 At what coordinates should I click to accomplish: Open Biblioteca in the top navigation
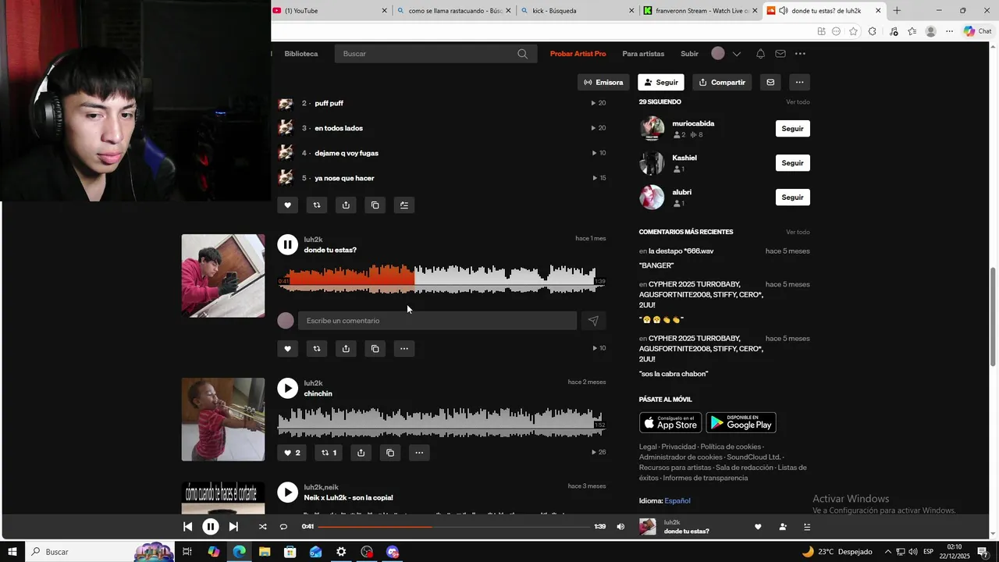[301, 54]
